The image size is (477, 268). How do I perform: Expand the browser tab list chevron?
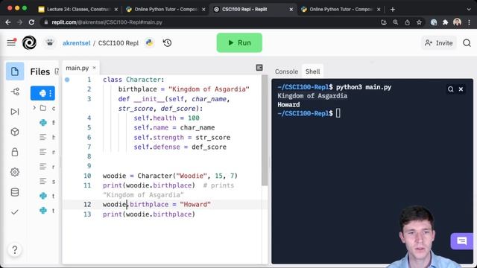tap(469, 10)
